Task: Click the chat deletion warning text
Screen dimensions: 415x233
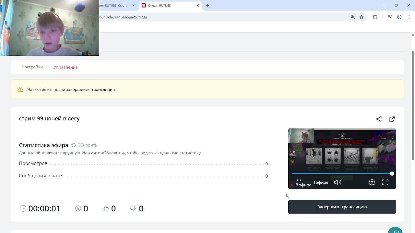Action: click(71, 89)
